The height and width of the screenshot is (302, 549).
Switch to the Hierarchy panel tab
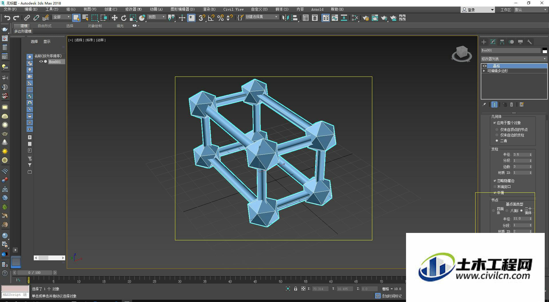[x=502, y=42]
